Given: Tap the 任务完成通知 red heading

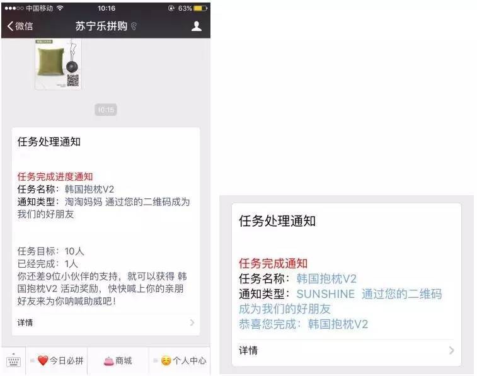Looking at the screenshot, I should [273, 263].
